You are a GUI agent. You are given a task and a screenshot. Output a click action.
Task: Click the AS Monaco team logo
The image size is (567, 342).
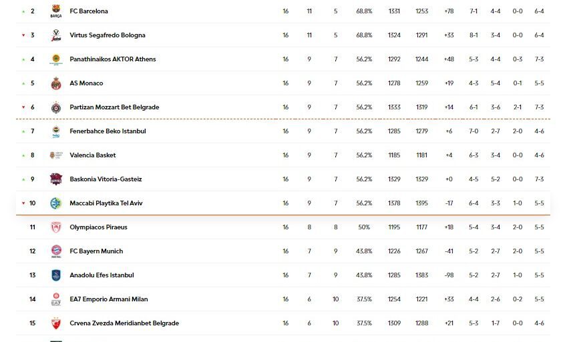[x=56, y=83]
